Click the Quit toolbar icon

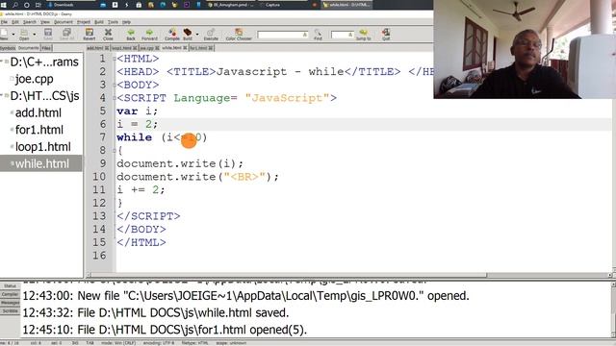tap(386, 35)
